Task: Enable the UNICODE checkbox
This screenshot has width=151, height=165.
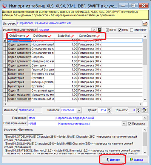Action: [132, 30]
